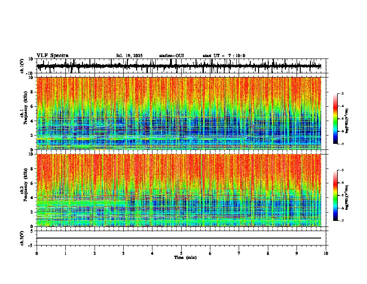Click time axis tick label "3"
367x284 pixels.
coord(123,253)
